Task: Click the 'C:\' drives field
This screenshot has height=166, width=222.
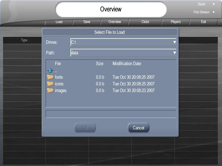Action: (x=123, y=42)
